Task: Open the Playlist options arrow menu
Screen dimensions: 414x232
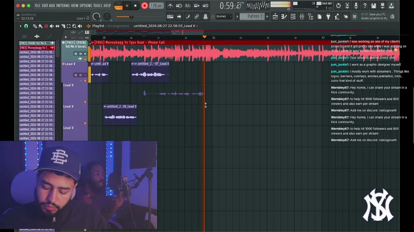Action: click(20, 26)
